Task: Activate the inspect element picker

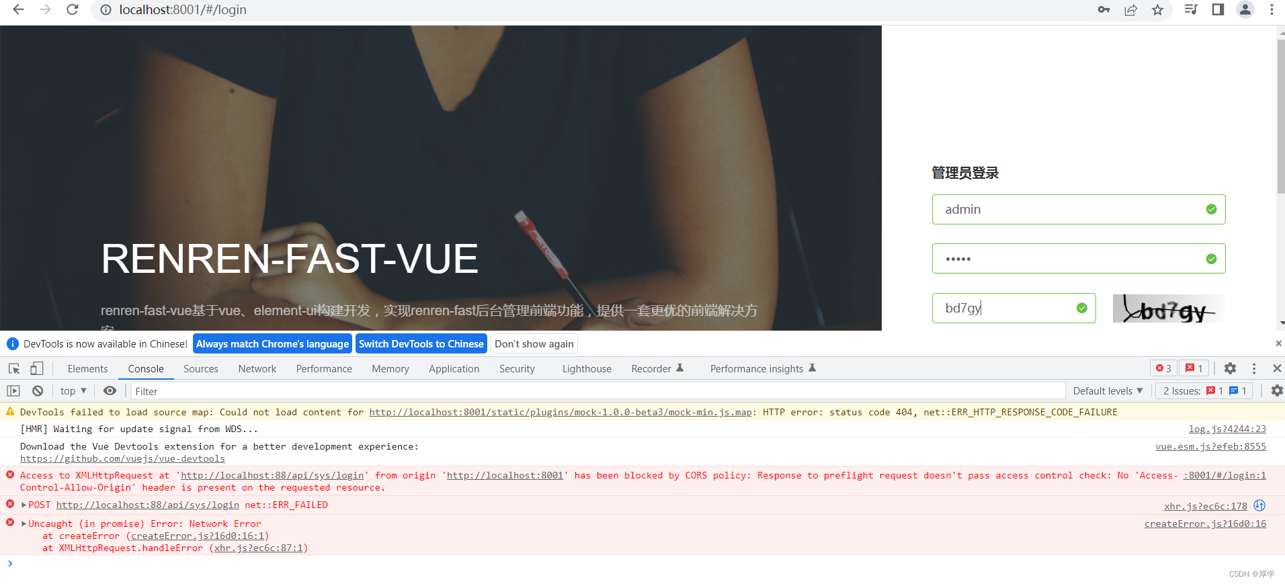Action: click(14, 368)
